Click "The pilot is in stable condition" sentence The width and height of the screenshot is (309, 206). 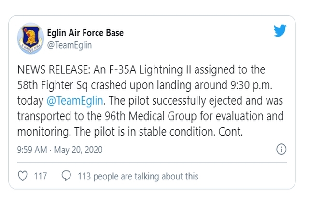(x=145, y=132)
